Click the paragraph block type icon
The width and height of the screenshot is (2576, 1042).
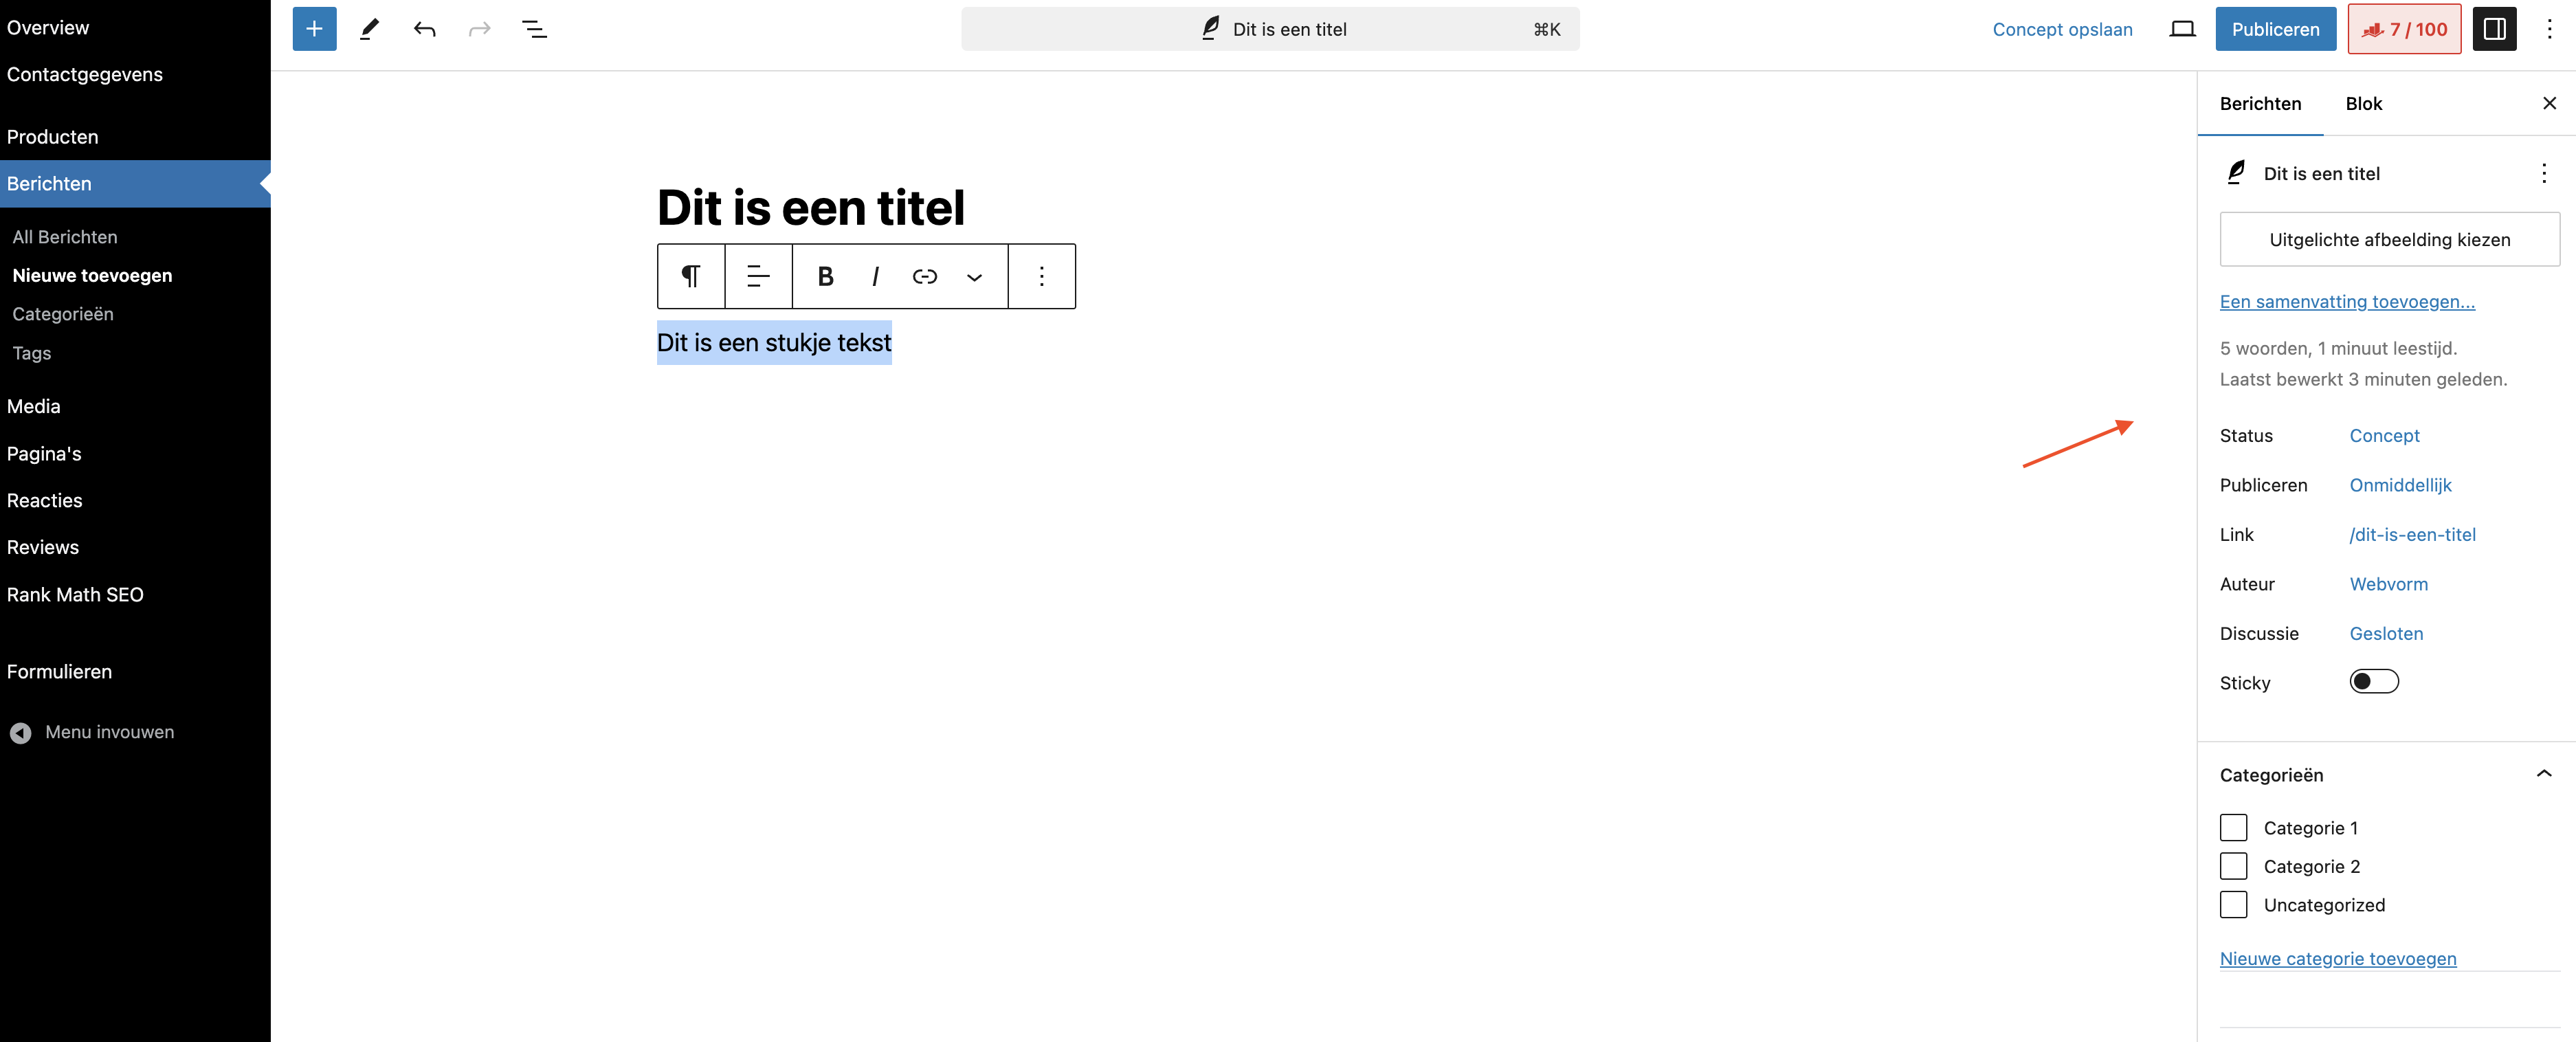tap(691, 276)
